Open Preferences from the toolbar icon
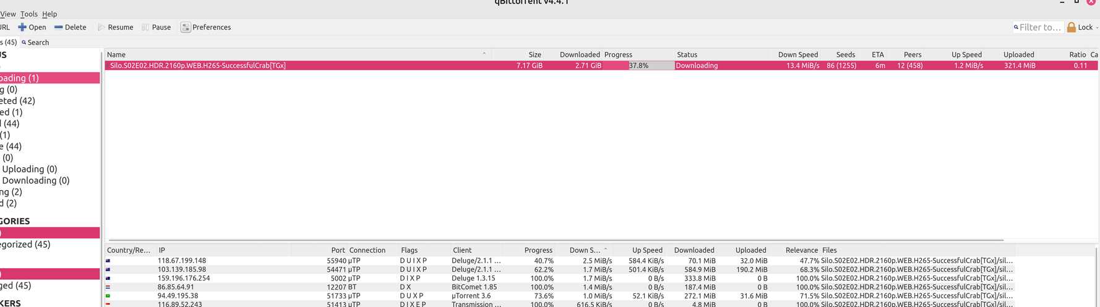Screen dimensions: 1100x307 tap(186, 27)
